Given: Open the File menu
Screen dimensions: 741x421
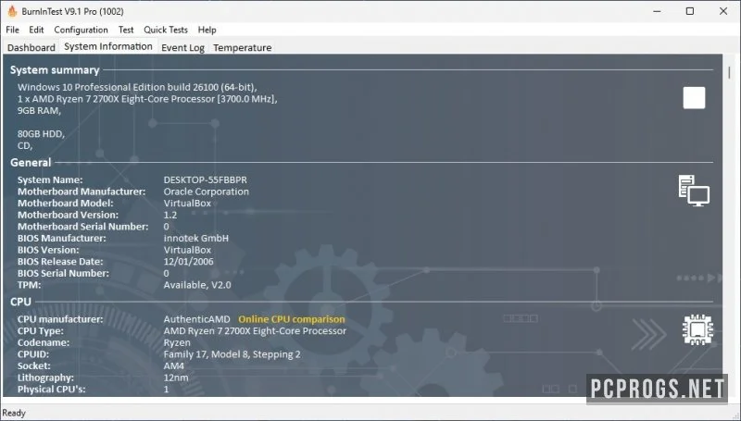Looking at the screenshot, I should 13,30.
